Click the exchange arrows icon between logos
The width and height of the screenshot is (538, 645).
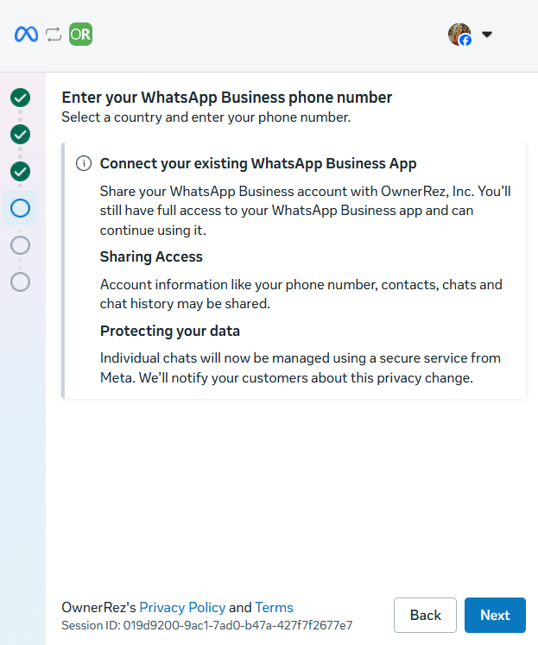[54, 35]
